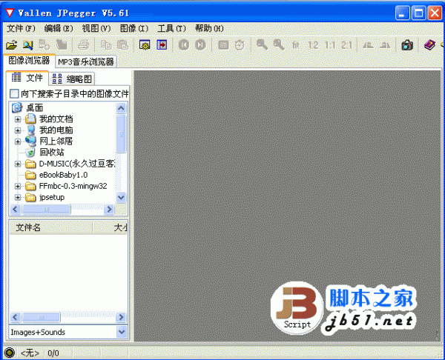Screen dimensions: 445x360
Task: Click the first rotate image icon
Action: point(368,45)
